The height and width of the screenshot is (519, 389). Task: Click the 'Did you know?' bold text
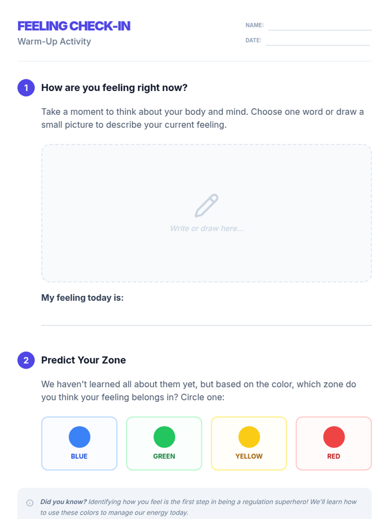(64, 502)
